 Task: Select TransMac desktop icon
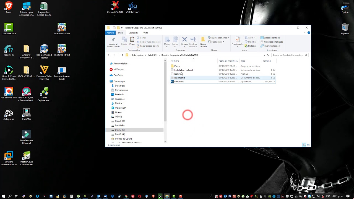[26, 114]
